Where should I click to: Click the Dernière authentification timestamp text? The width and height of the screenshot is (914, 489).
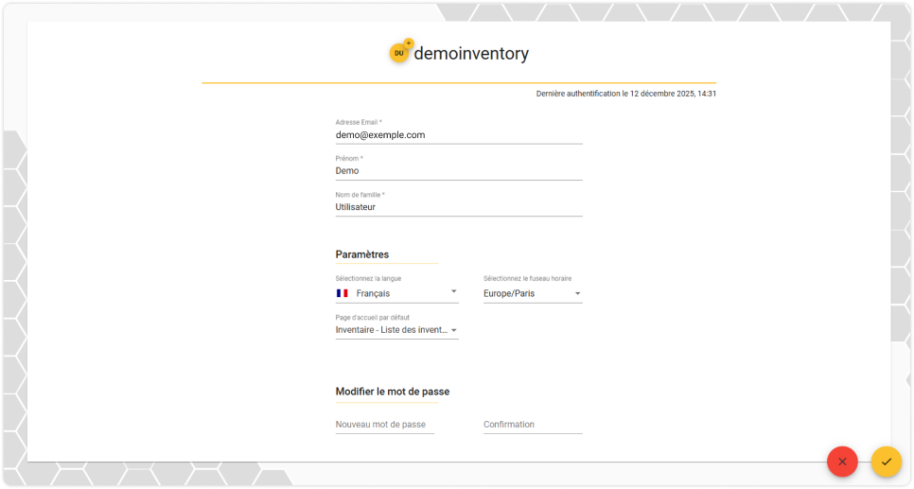point(626,94)
